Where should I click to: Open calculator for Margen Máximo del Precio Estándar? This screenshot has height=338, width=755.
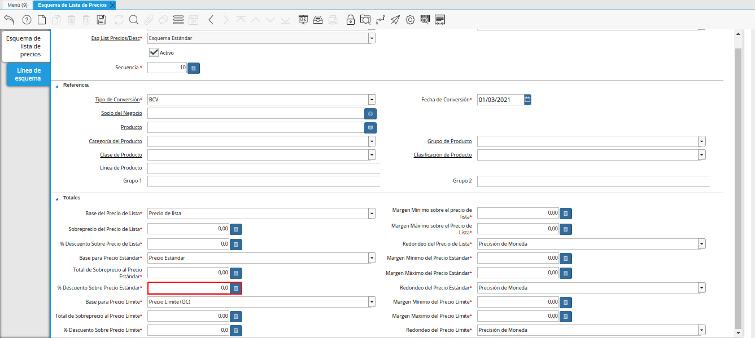(566, 273)
